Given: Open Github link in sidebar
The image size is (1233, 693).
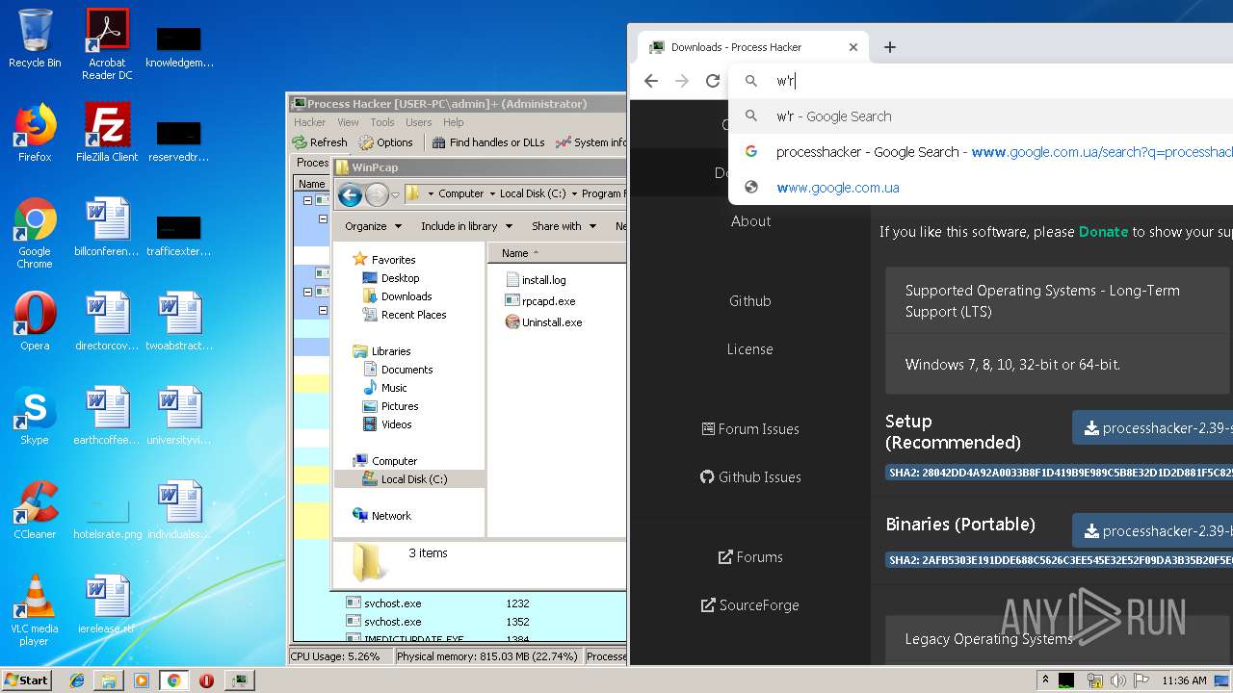Looking at the screenshot, I should 750,301.
